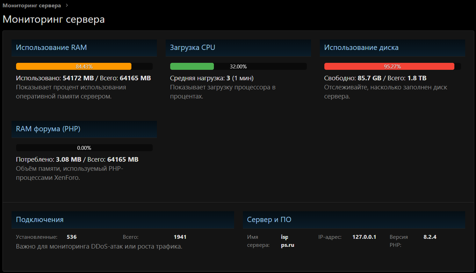Image resolution: width=476 pixels, height=273 pixels.
Task: Click the total connections value 1941
Action: point(180,237)
